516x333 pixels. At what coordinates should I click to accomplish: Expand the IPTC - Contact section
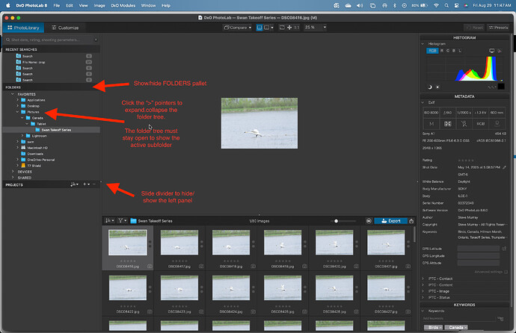coord(423,278)
